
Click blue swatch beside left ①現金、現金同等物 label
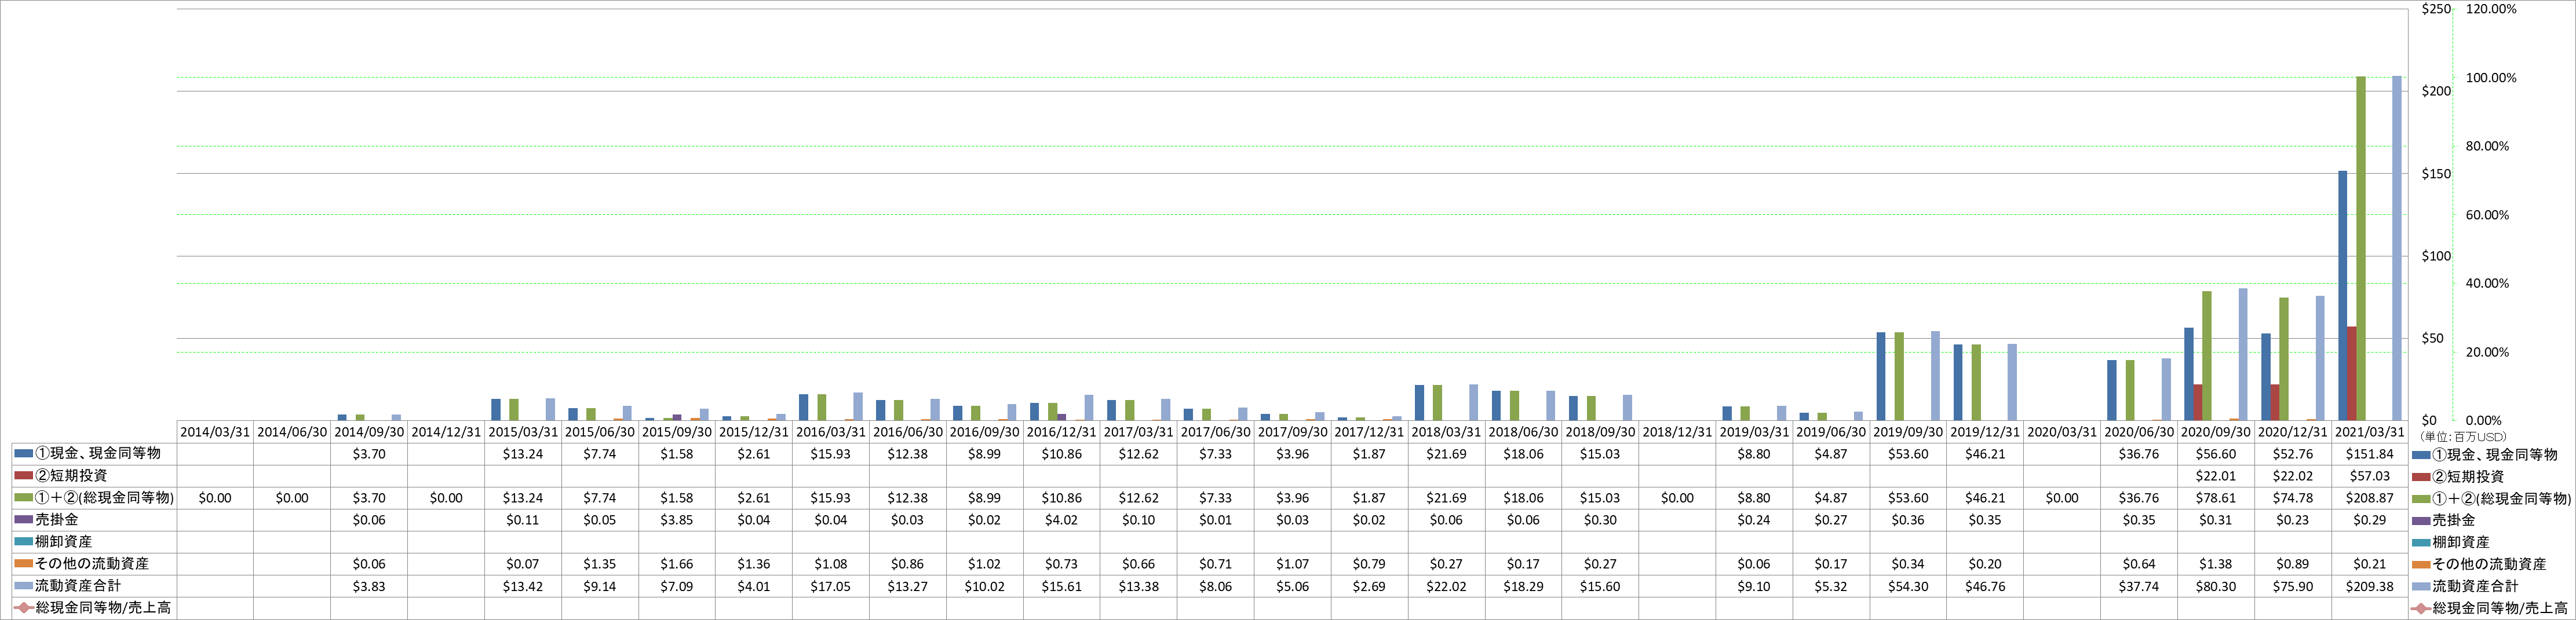23,453
